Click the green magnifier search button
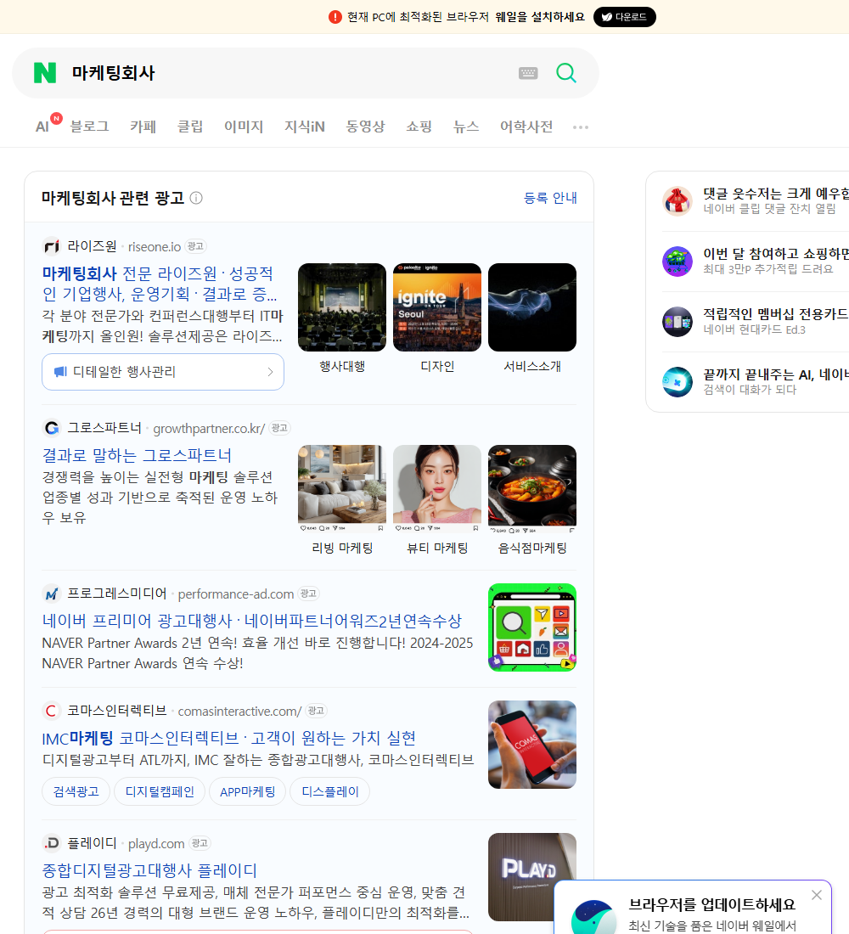Screen dimensions: 849x934 566,73
